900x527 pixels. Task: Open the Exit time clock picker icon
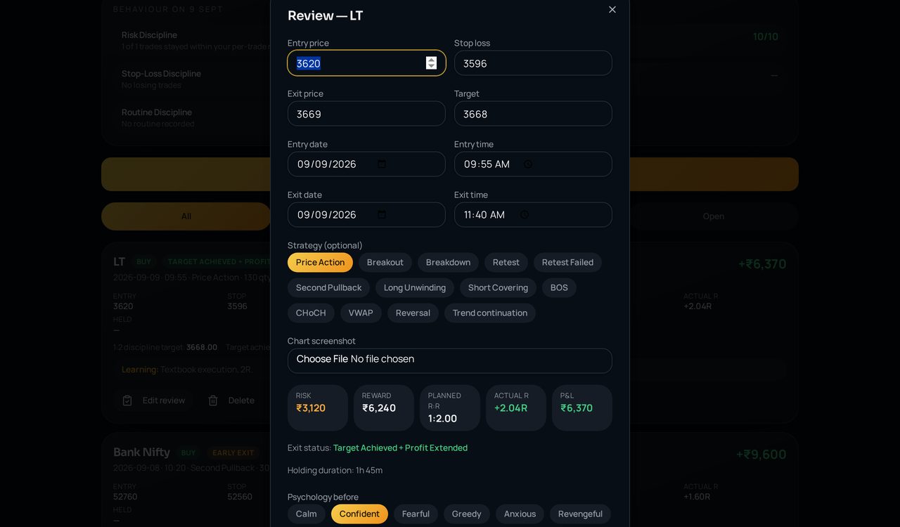pos(524,214)
